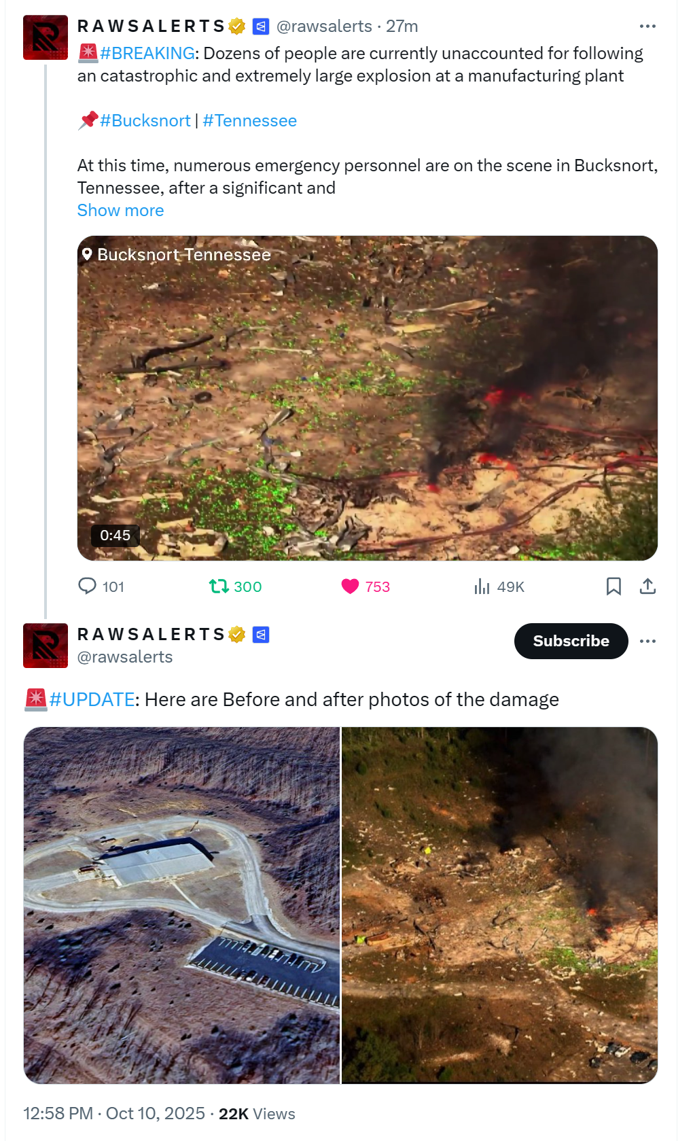This screenshot has width=693, height=1141.
Task: Open the #Bucksnort hashtag
Action: pyautogui.click(x=145, y=121)
